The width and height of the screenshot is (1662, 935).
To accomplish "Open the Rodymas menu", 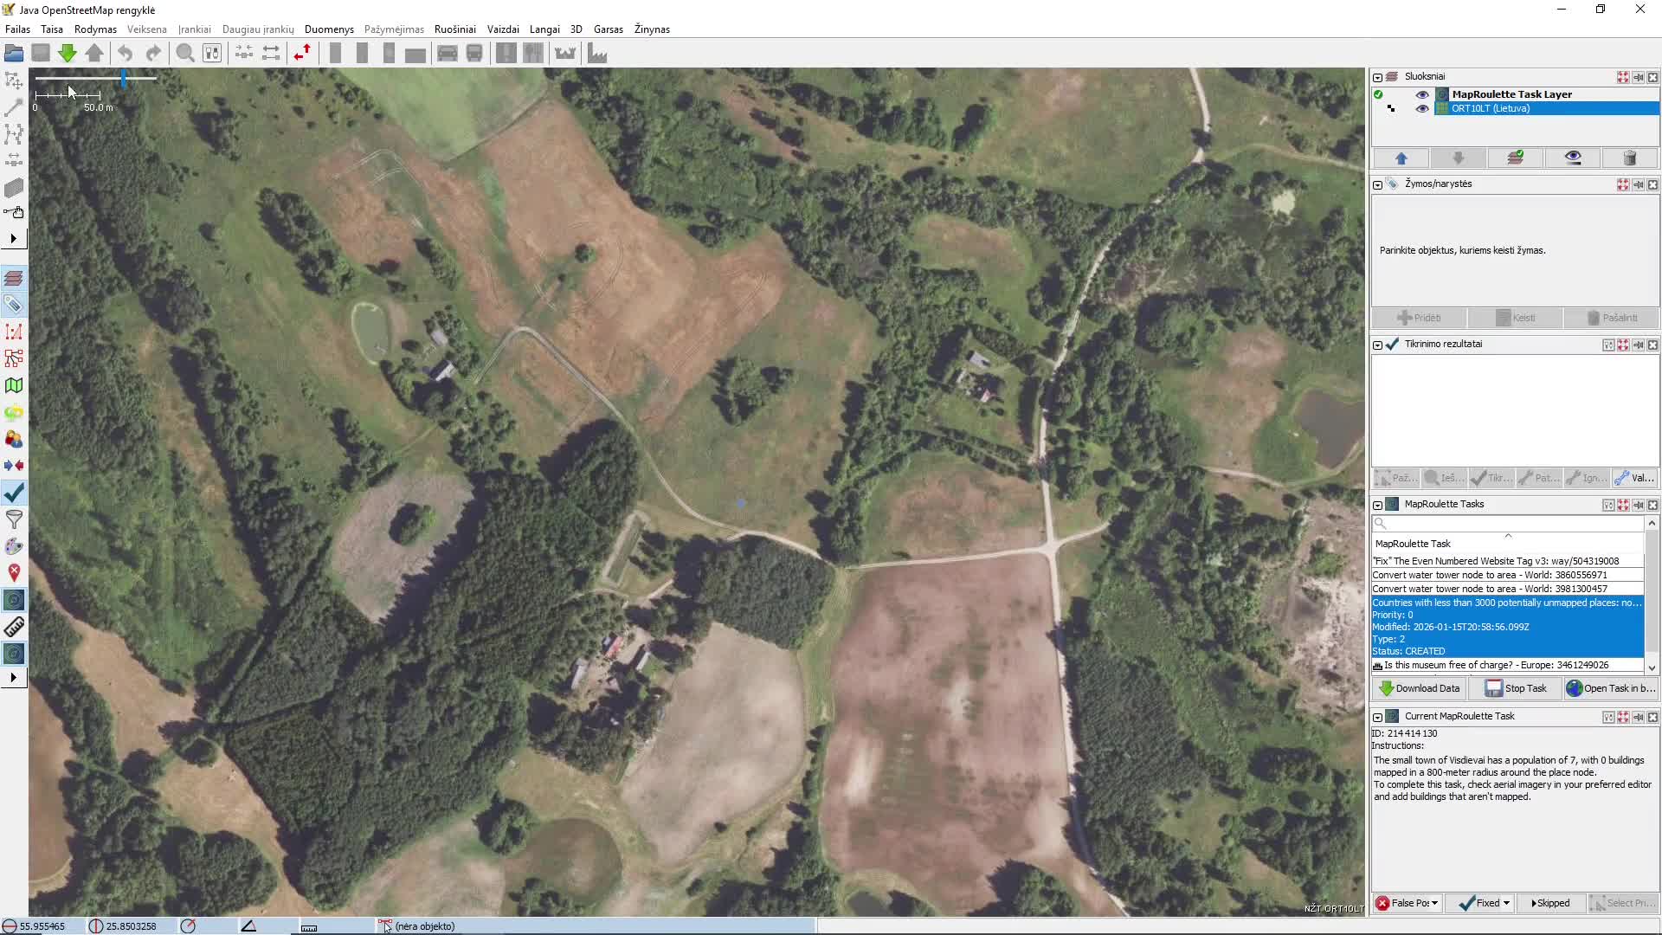I will tap(95, 29).
